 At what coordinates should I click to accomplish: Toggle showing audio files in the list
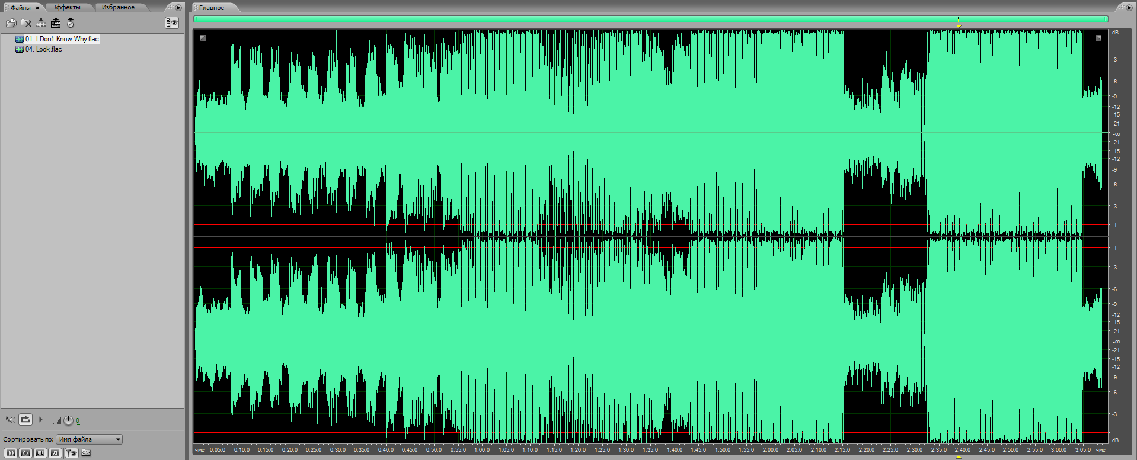click(11, 453)
